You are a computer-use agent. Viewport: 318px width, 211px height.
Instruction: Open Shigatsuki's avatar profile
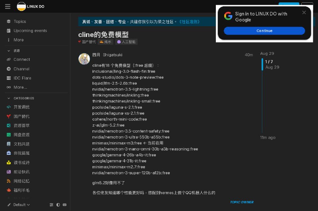[84, 59]
